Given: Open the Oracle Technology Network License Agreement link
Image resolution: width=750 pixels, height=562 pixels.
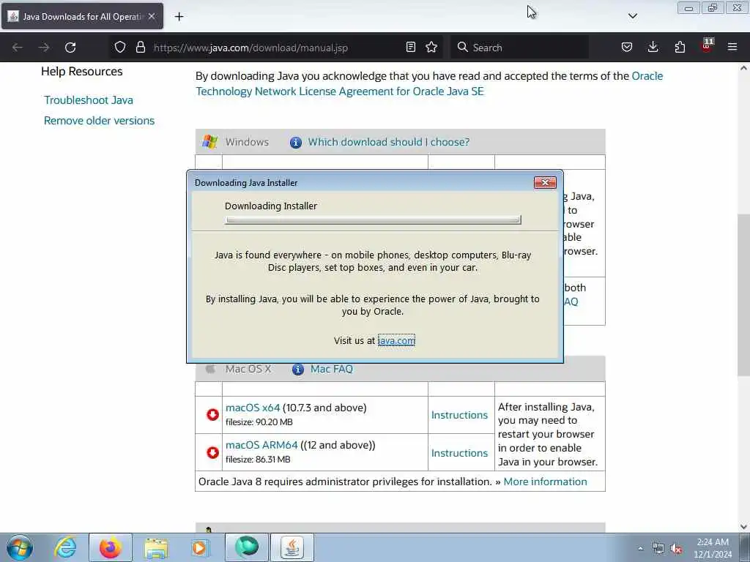Looking at the screenshot, I should (x=429, y=83).
